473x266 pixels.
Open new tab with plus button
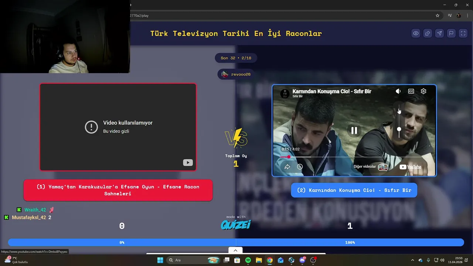point(130,5)
